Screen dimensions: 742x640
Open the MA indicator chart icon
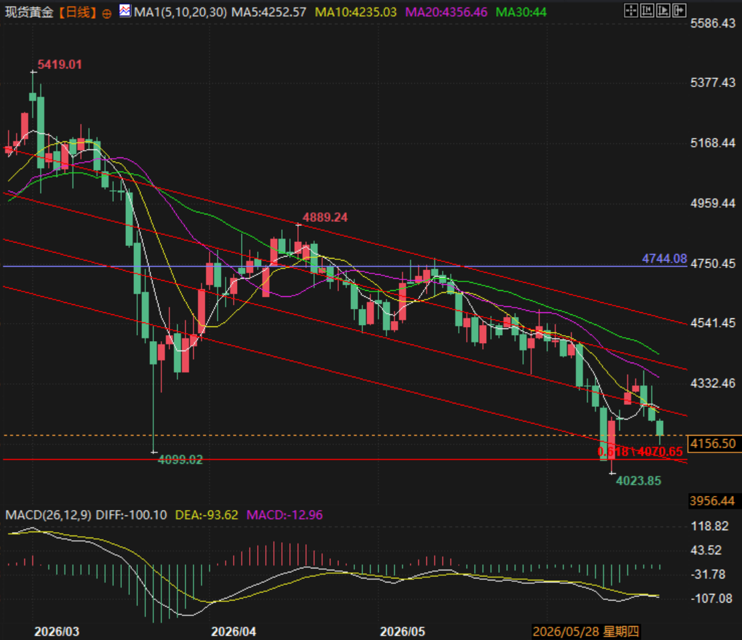[125, 11]
